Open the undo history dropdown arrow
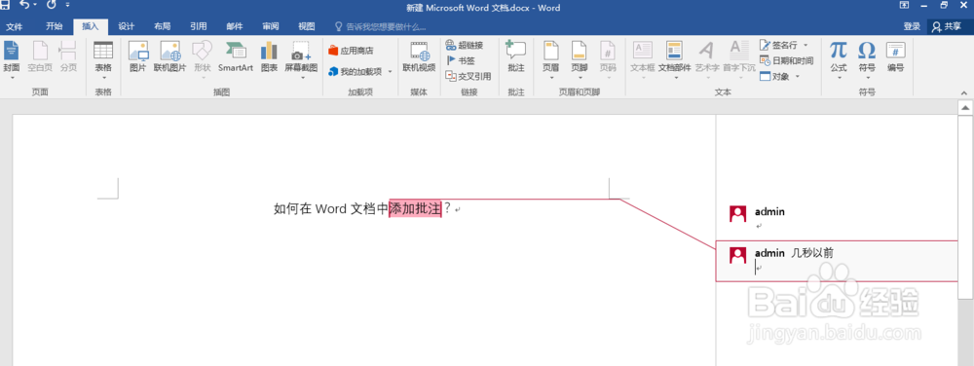 click(x=35, y=5)
